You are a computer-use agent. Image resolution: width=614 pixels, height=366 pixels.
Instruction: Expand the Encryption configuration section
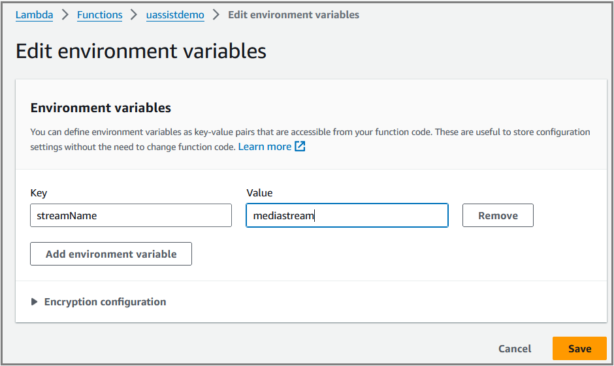coord(98,302)
